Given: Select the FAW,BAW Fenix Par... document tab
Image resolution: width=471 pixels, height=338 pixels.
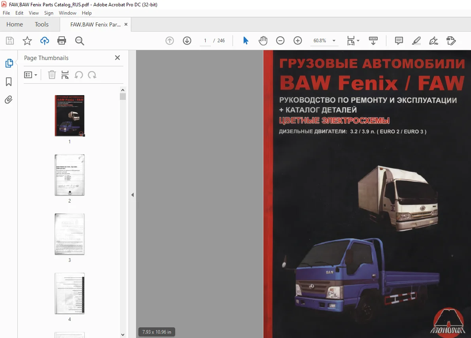Looking at the screenshot, I should (95, 24).
